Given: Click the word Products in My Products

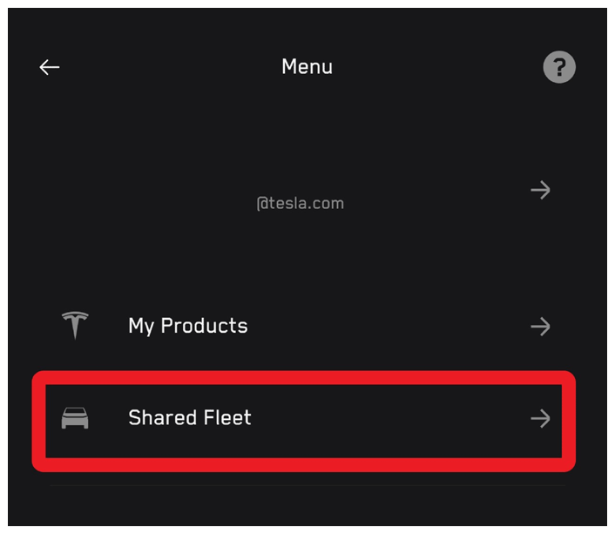Looking at the screenshot, I should 204,326.
